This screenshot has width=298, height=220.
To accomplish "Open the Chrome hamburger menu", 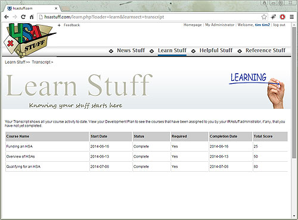I will tap(291, 17).
